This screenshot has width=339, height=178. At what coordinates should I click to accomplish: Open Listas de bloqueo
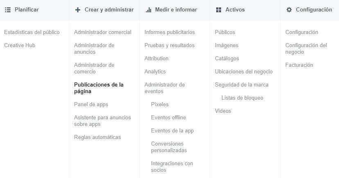pos(242,98)
